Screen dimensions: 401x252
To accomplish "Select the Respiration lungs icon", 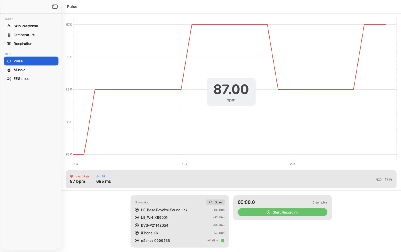I will click(9, 44).
